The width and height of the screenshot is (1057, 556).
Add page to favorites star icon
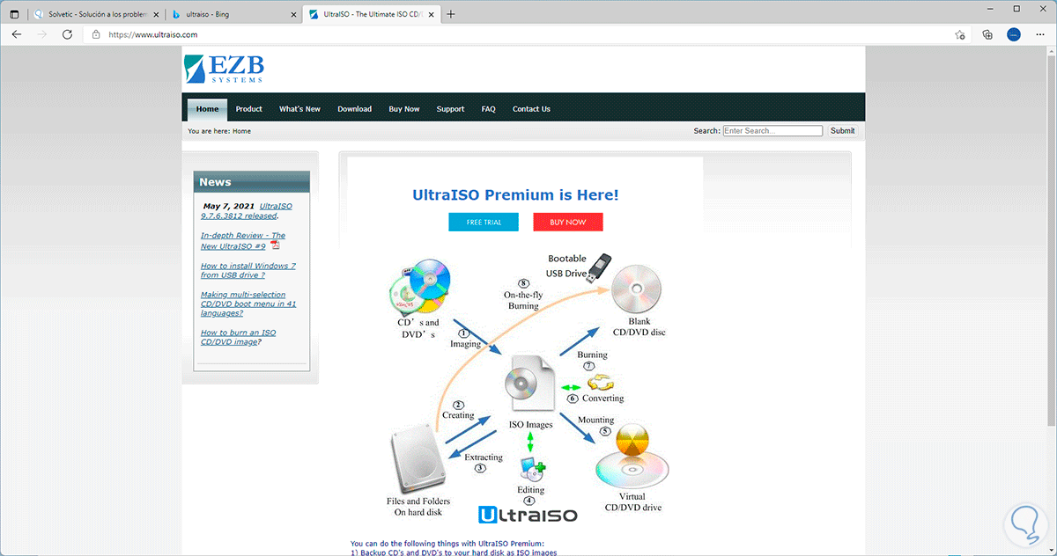[960, 34]
